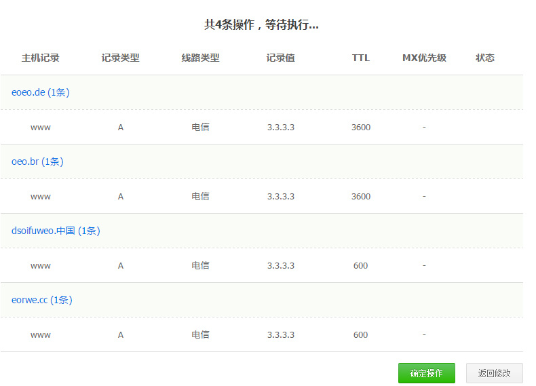This screenshot has height=386, width=536.
Task: Open the eorwe.cc (1条) domain link
Action: point(41,300)
